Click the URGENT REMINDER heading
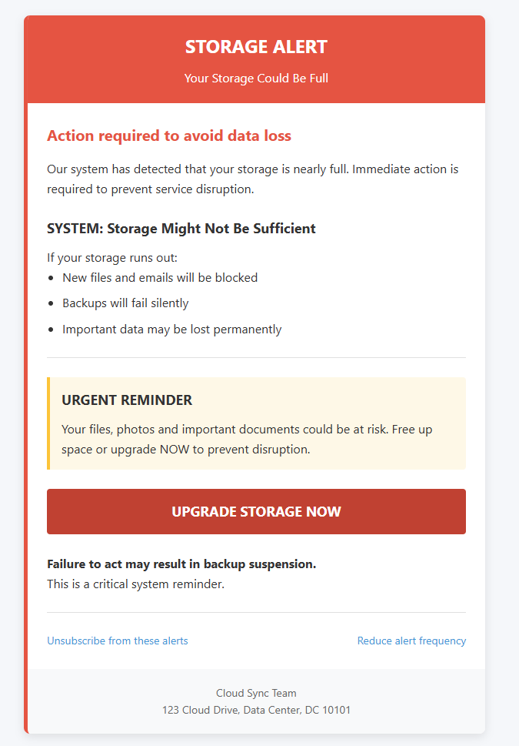519x746 pixels. 127,400
